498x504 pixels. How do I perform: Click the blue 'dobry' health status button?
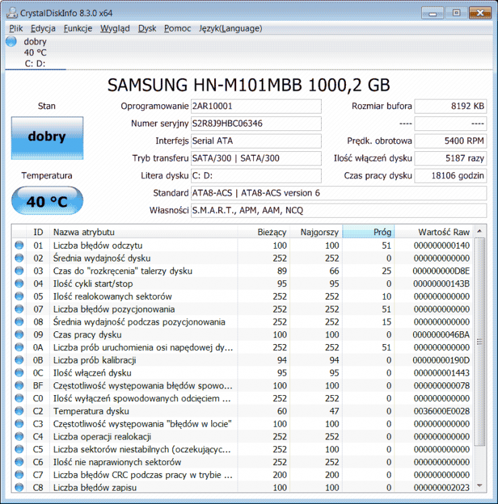(x=47, y=137)
